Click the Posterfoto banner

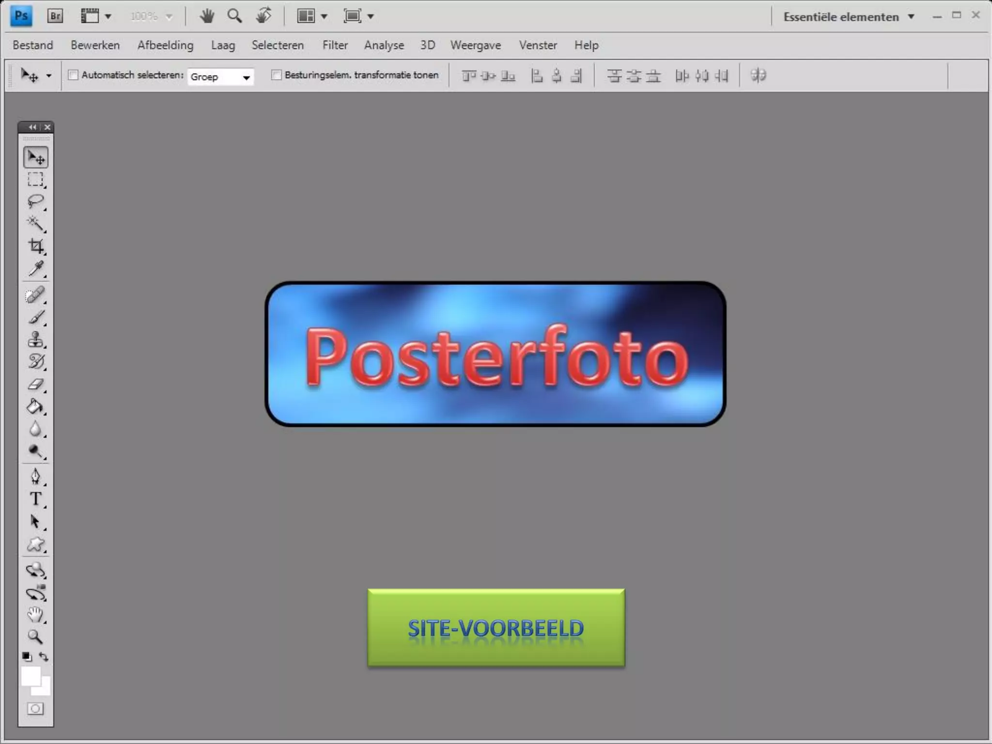coord(495,354)
